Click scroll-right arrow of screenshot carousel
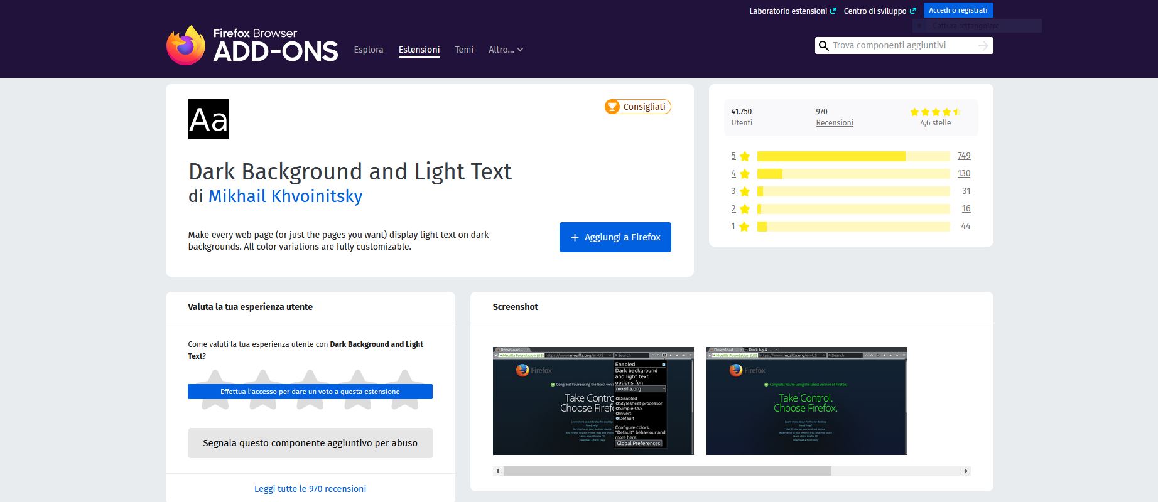Image resolution: width=1158 pixels, height=502 pixels. [965, 471]
